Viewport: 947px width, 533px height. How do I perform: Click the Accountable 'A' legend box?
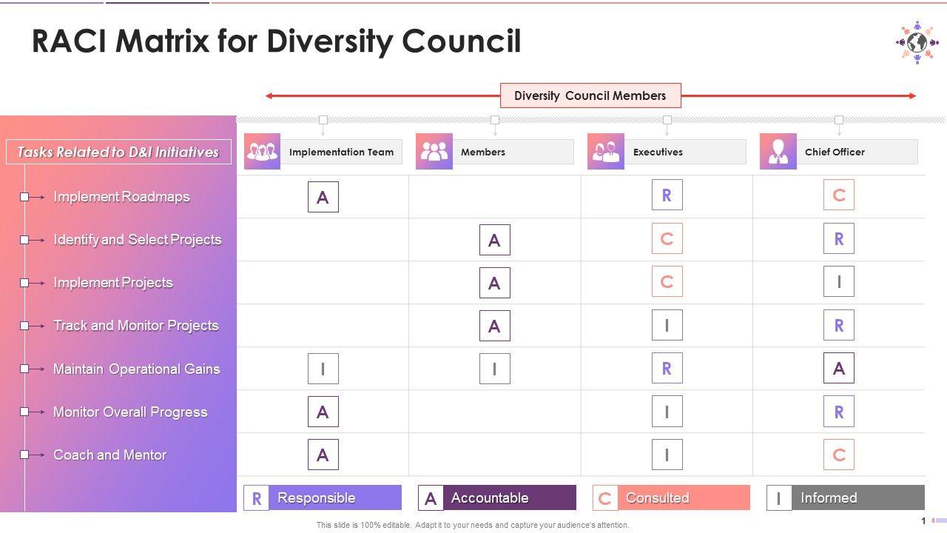(431, 498)
